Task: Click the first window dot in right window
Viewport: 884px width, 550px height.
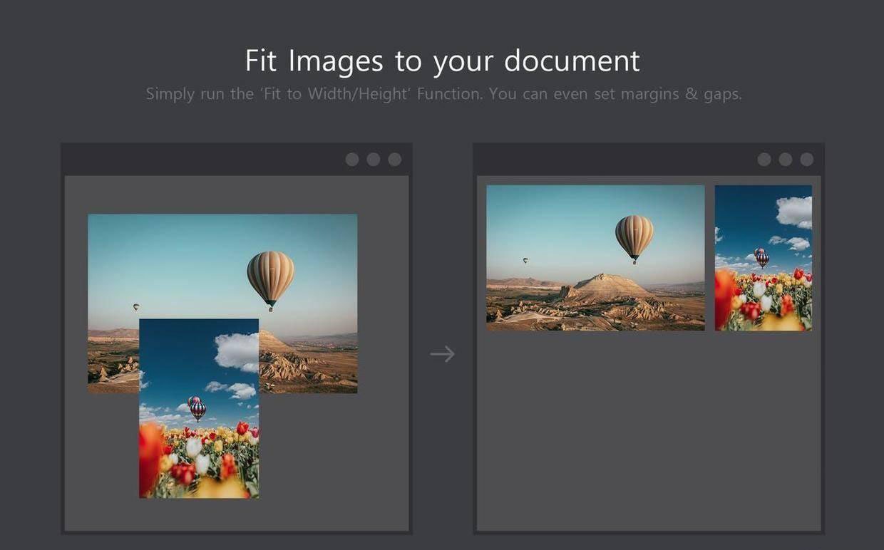Action: click(764, 160)
